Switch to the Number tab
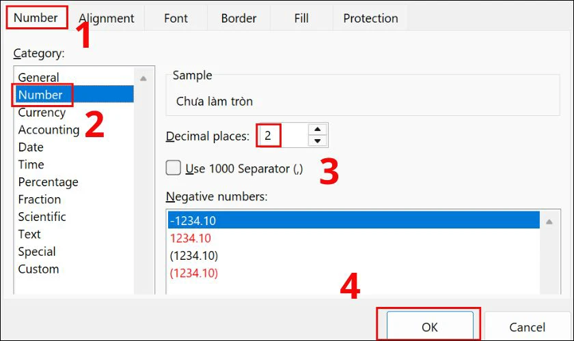The height and width of the screenshot is (341, 574). point(36,18)
